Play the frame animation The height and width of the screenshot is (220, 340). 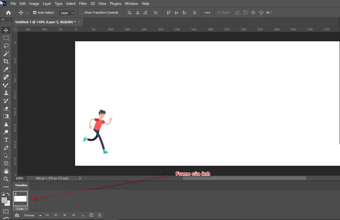65,215
